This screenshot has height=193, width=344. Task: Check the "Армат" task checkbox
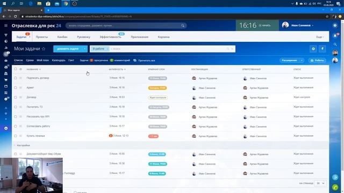point(16,87)
